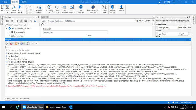The width and height of the screenshot is (196, 110).
Task: Collapse Vendor_Update_Transoft project node
Action: [x=6, y=28]
